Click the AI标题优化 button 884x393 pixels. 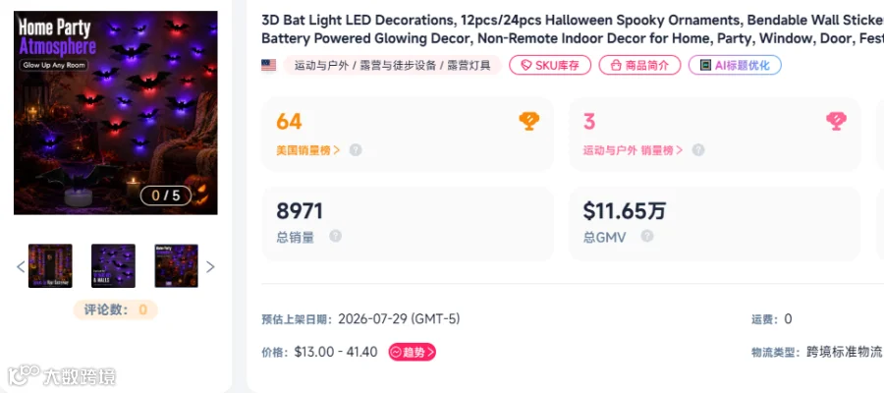(x=735, y=65)
